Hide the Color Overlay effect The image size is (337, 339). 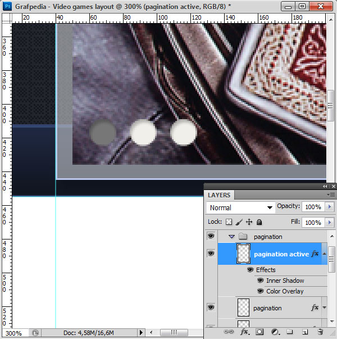[x=260, y=291]
